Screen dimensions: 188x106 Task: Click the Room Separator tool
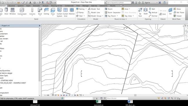[113, 12]
